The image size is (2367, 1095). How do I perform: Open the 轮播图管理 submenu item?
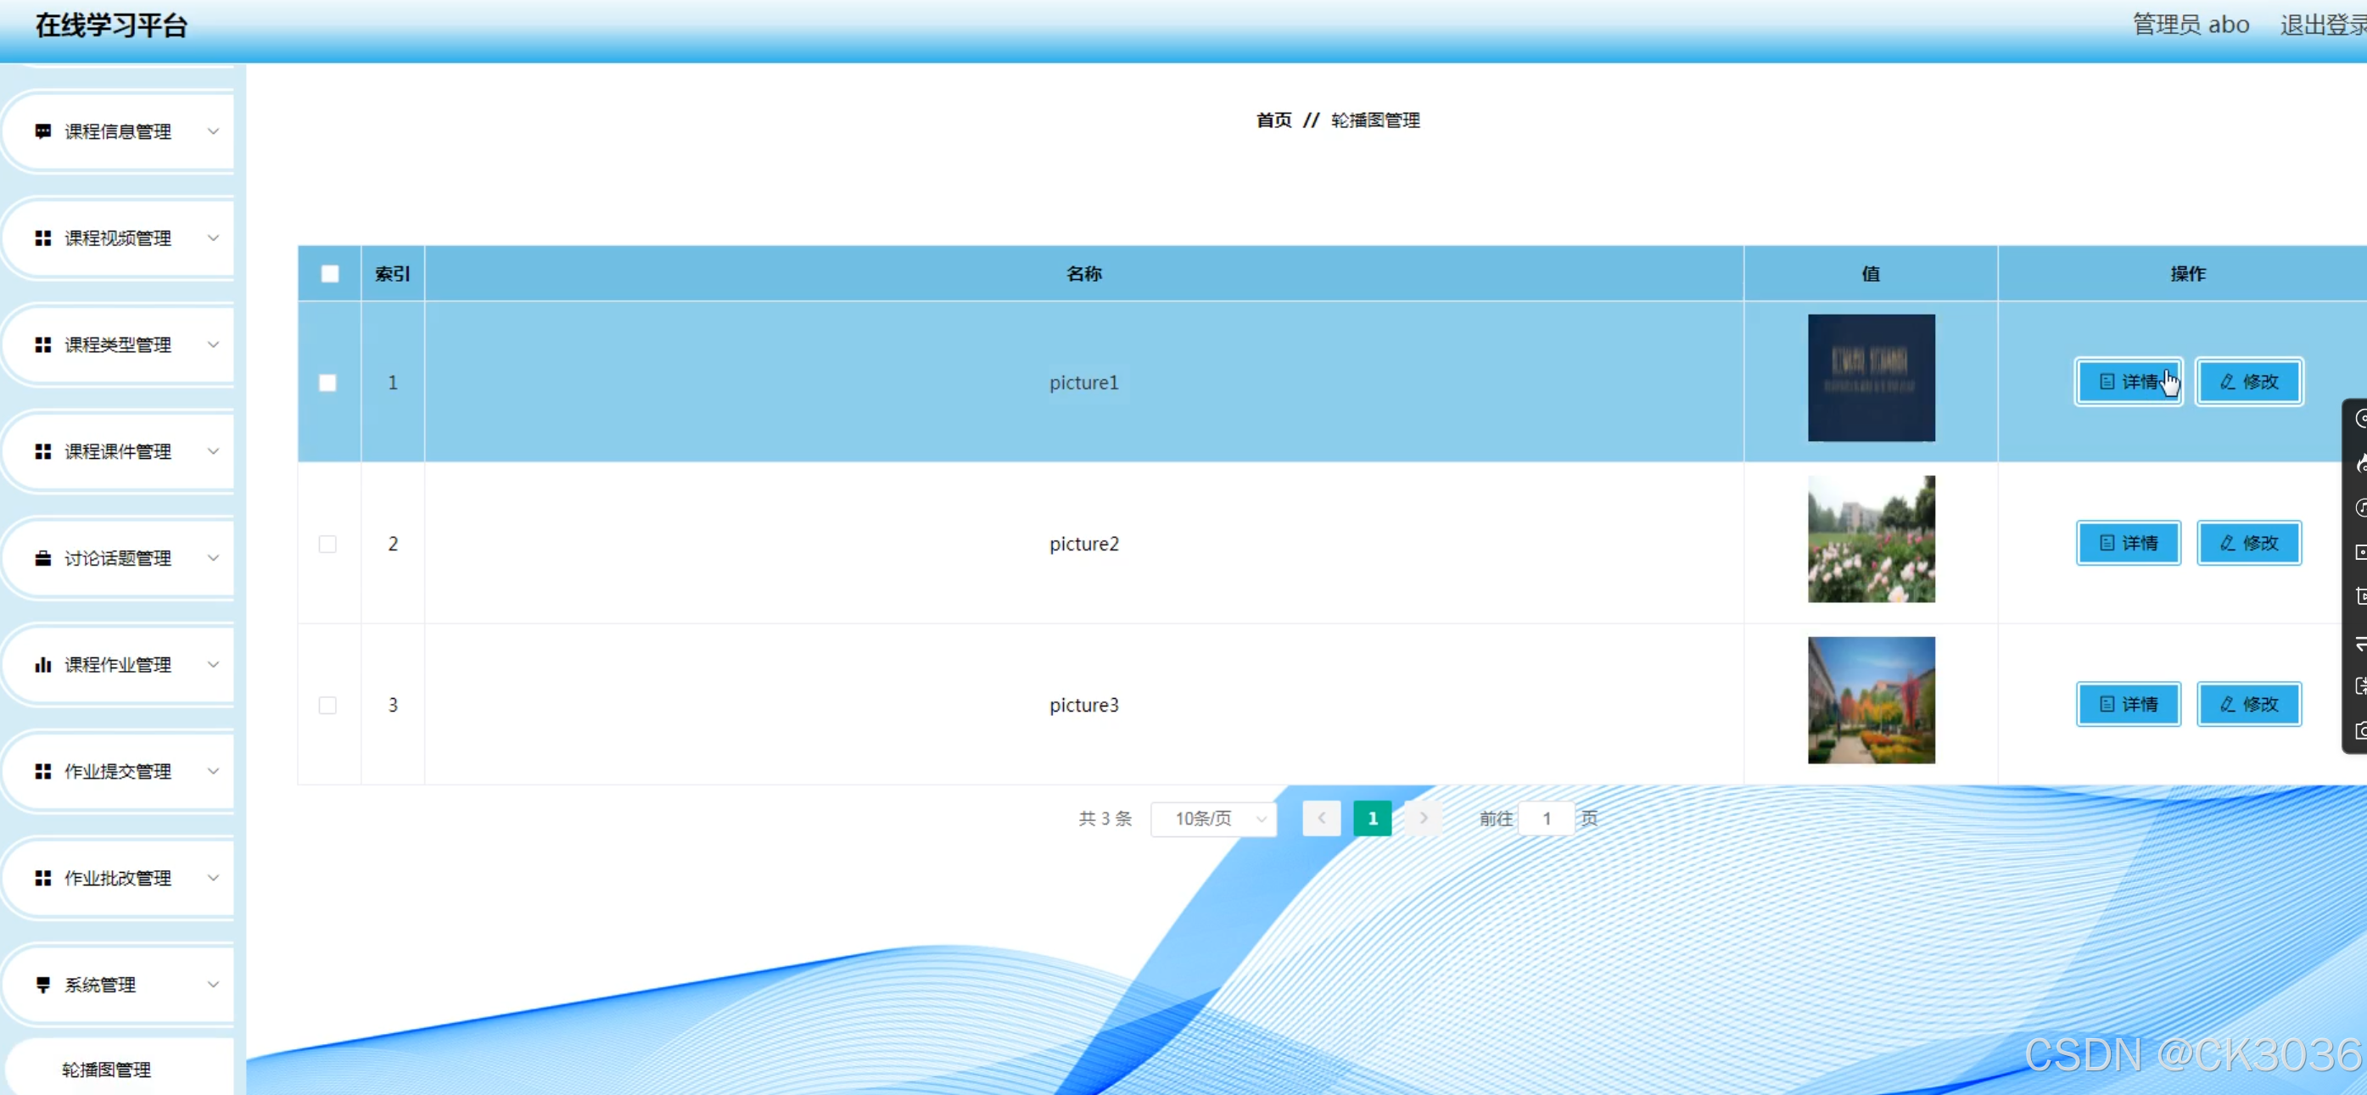[x=107, y=1070]
